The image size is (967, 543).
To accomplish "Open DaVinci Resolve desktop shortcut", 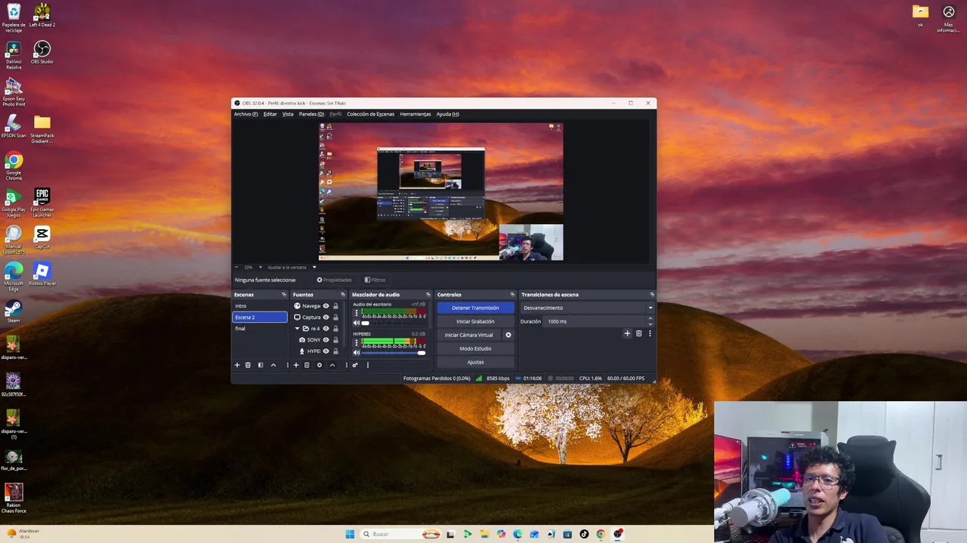I will [x=14, y=55].
